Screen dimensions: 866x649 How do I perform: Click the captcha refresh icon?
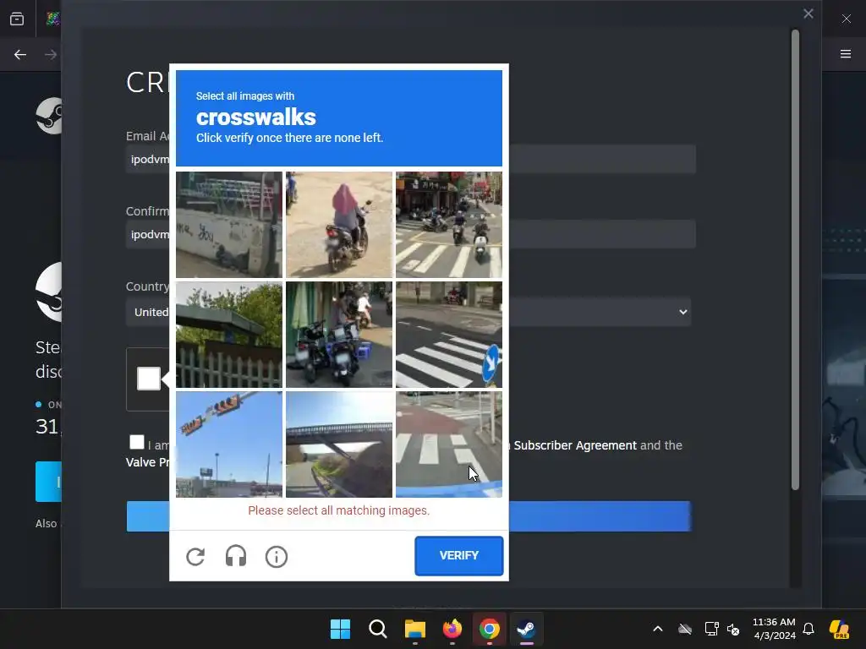(195, 556)
